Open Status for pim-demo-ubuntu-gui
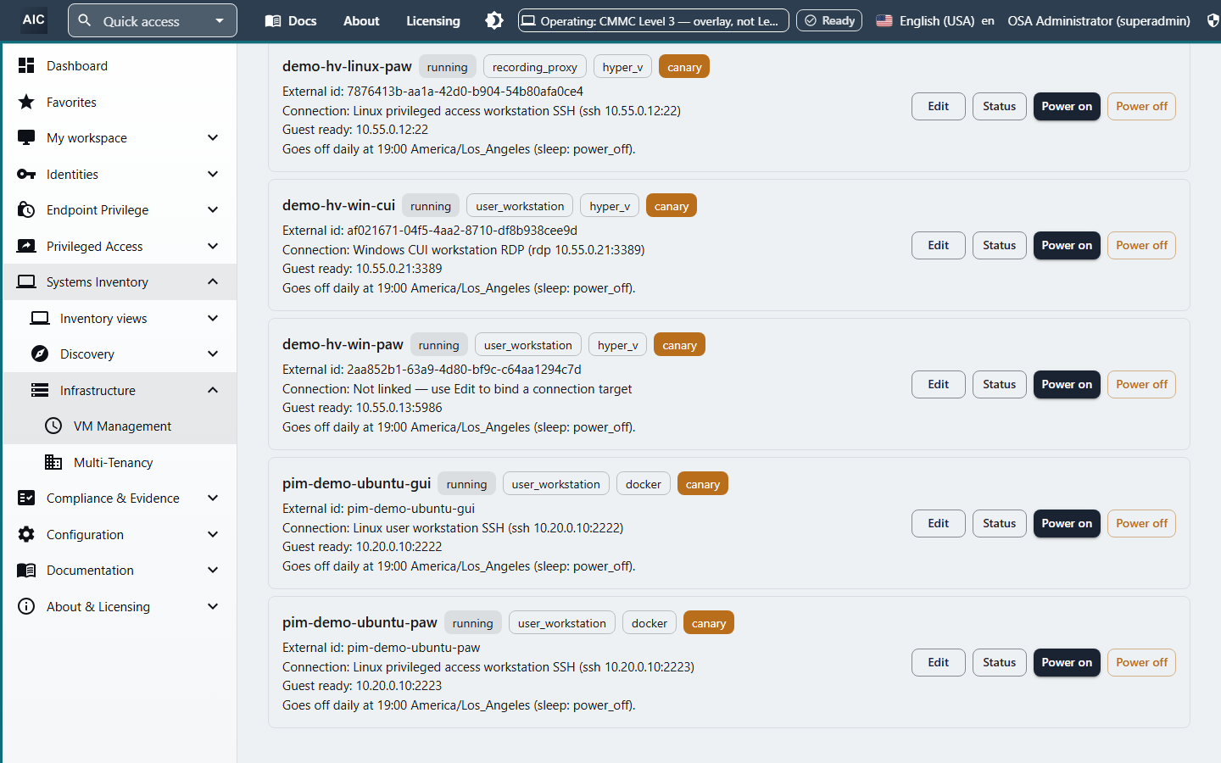The width and height of the screenshot is (1221, 763). coord(1000,523)
